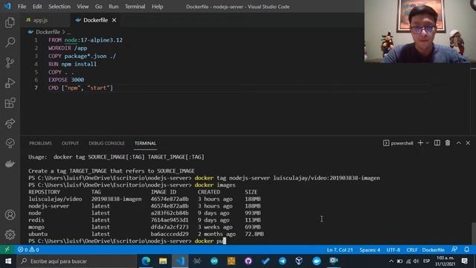
Task: Click Dockerfile in the breadcrumb
Action: pos(48,32)
